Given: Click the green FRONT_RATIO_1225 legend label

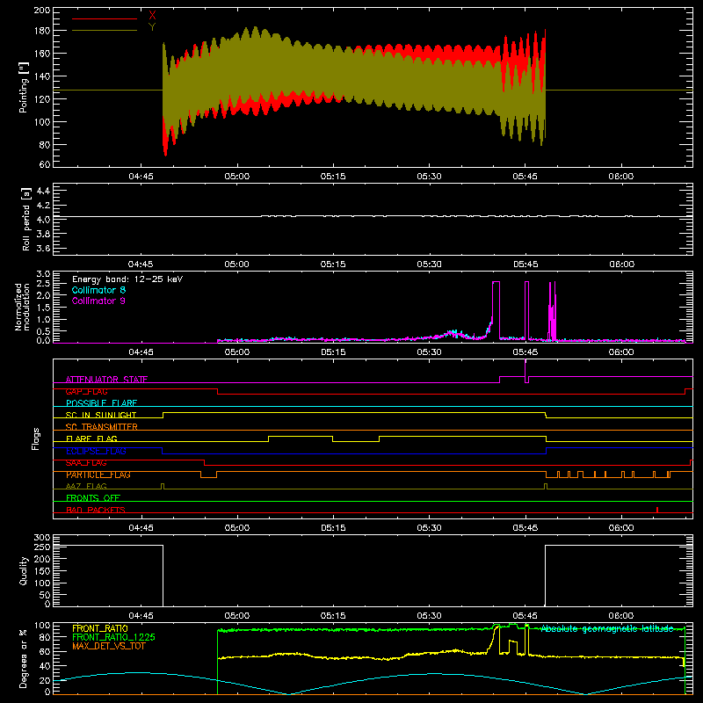Looking at the screenshot, I should [114, 637].
